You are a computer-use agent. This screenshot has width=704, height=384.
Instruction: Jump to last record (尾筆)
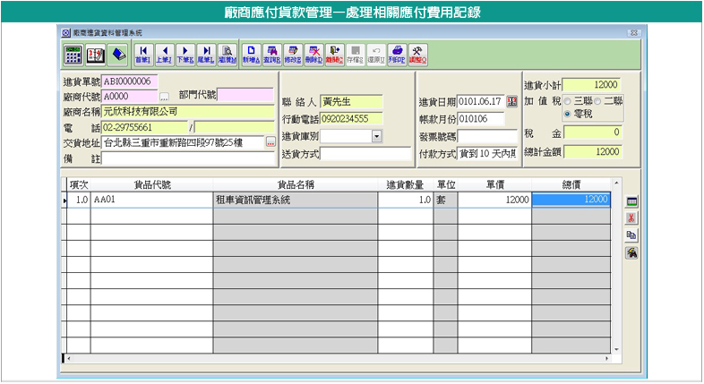coord(207,54)
